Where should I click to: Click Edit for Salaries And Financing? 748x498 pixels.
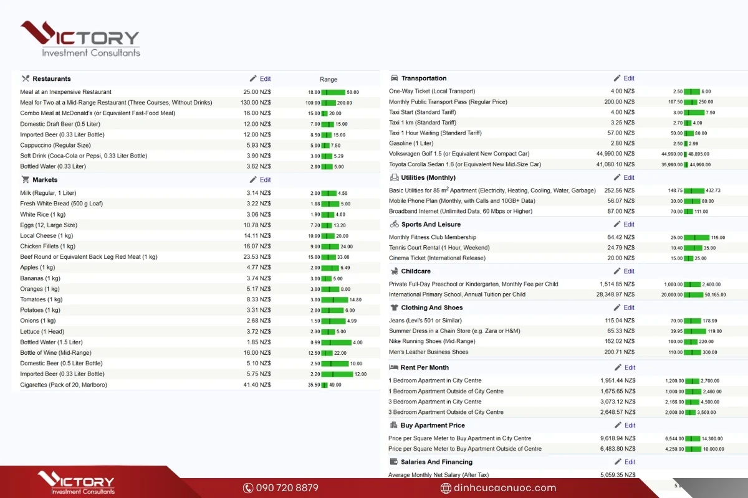pyautogui.click(x=624, y=462)
